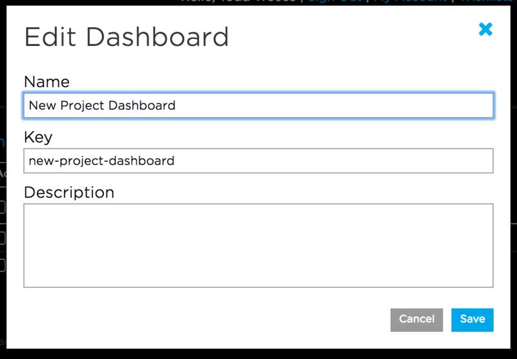Click the Hello user greeting text at top

239,2
